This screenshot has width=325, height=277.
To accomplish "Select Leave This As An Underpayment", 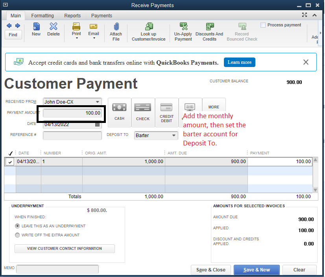I will (17, 226).
